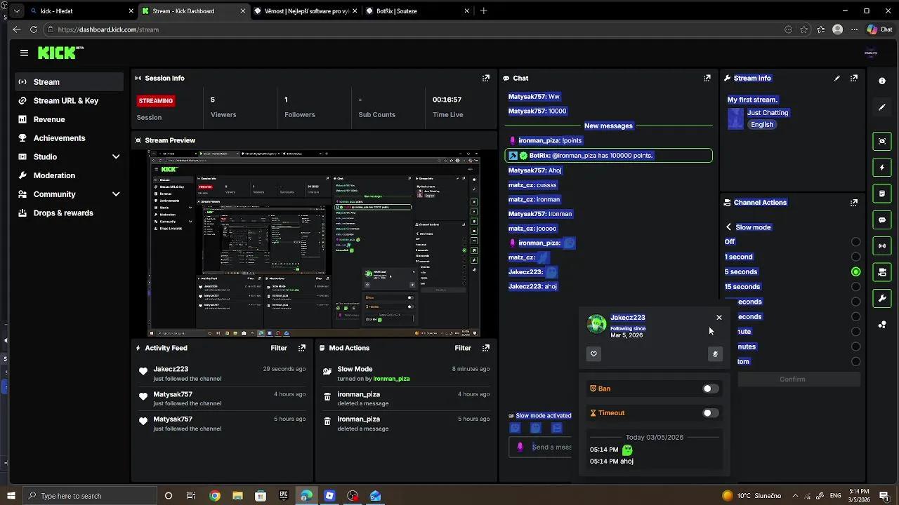
Task: Open Drops & rewards in the sidebar
Action: click(70, 213)
